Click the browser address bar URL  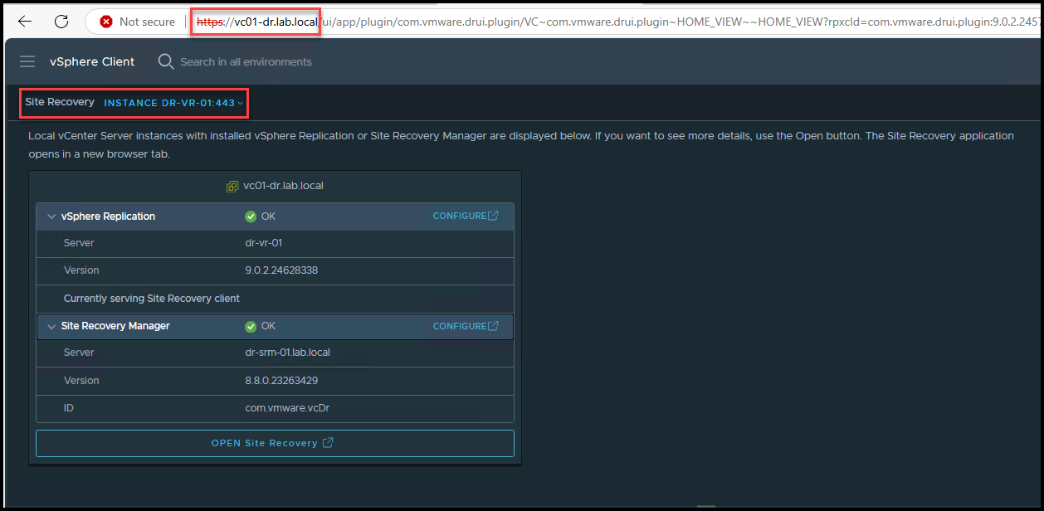[x=581, y=22]
